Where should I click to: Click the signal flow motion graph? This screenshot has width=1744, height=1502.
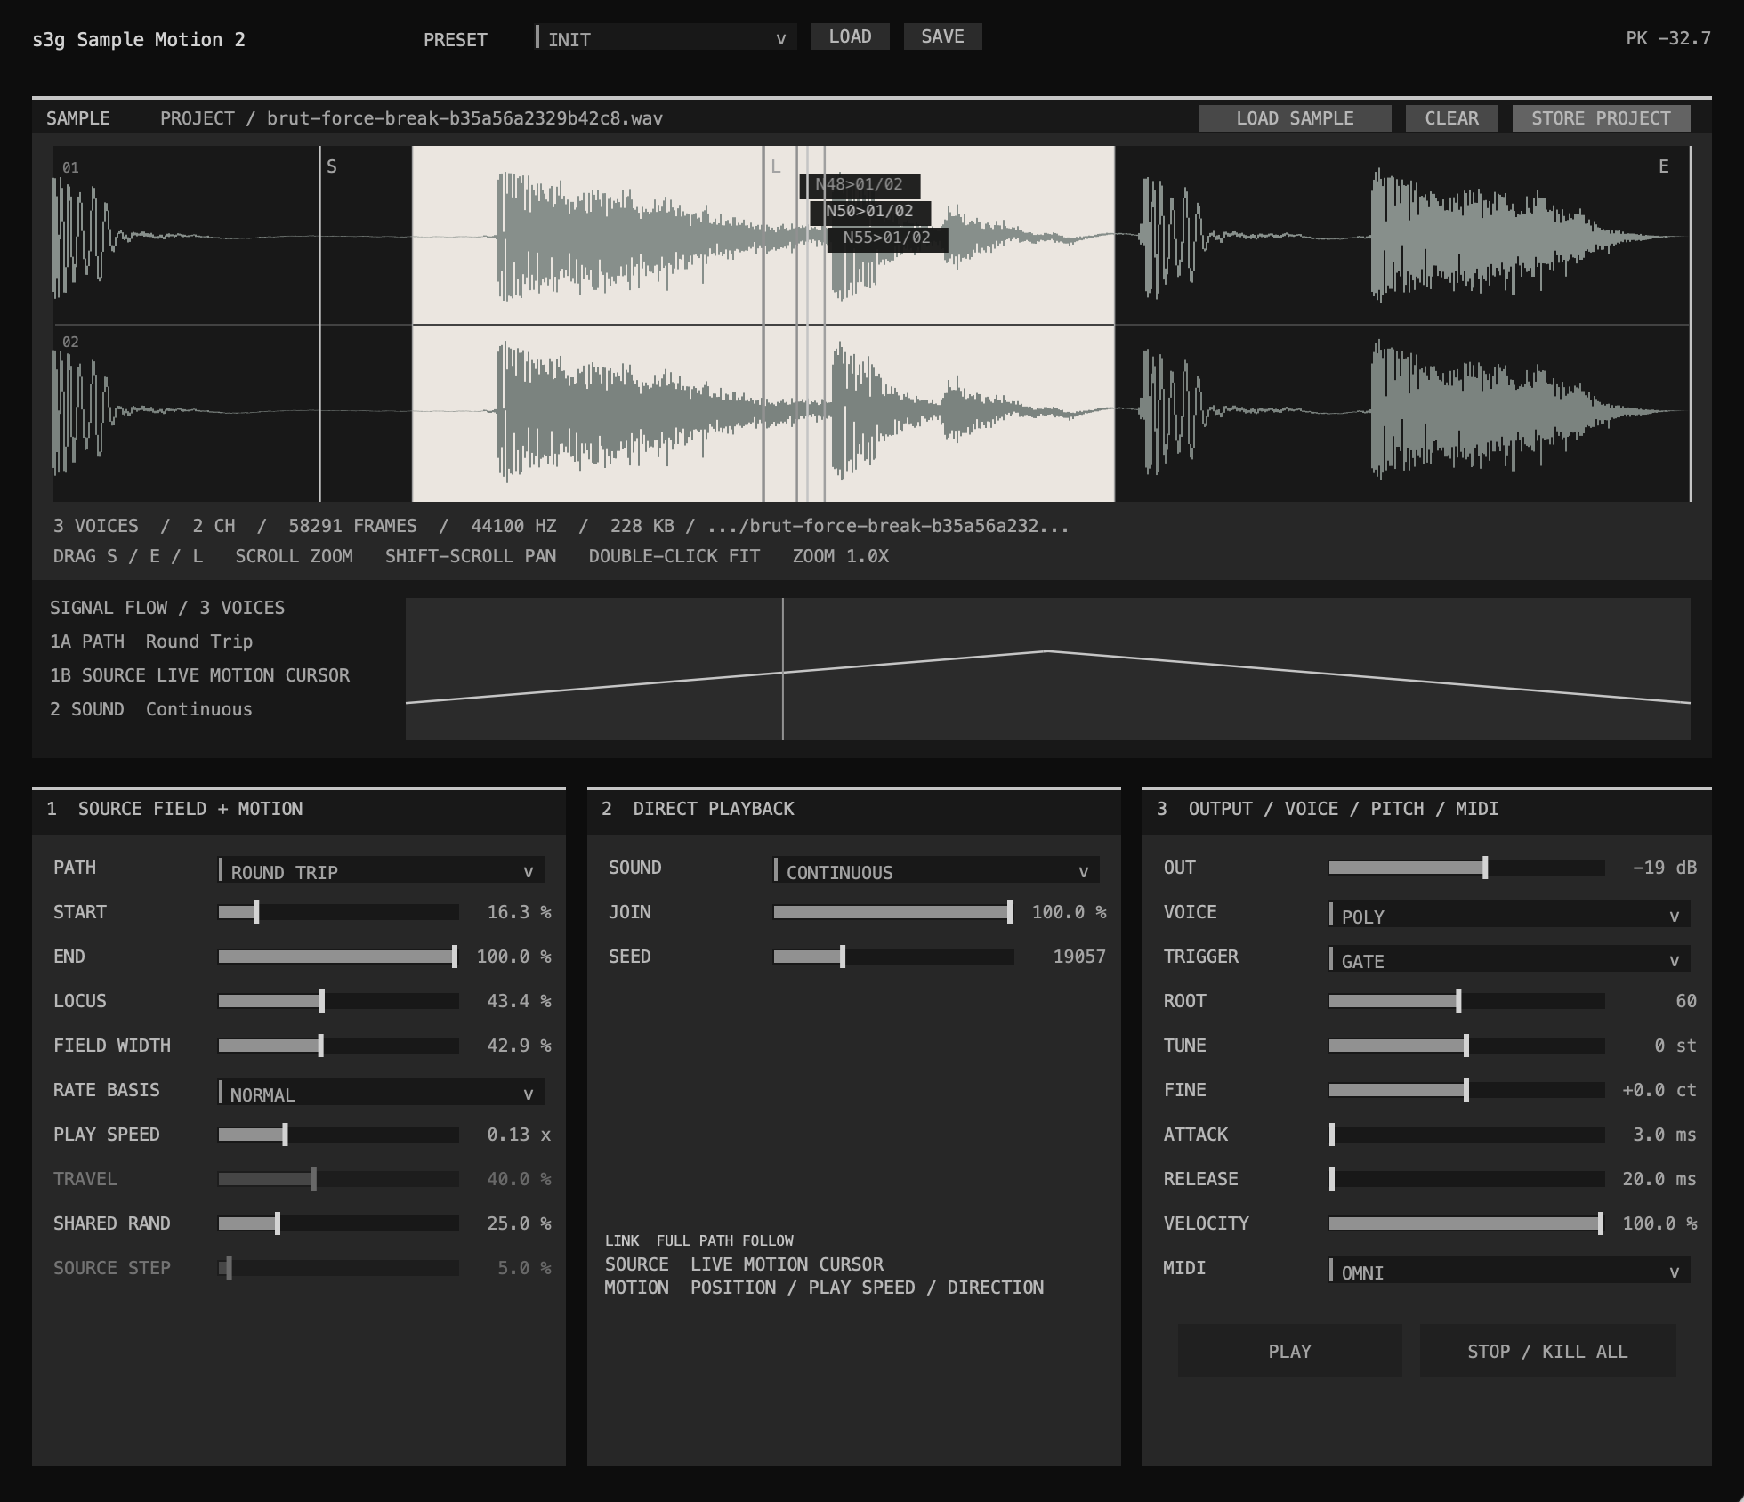tap(1047, 669)
